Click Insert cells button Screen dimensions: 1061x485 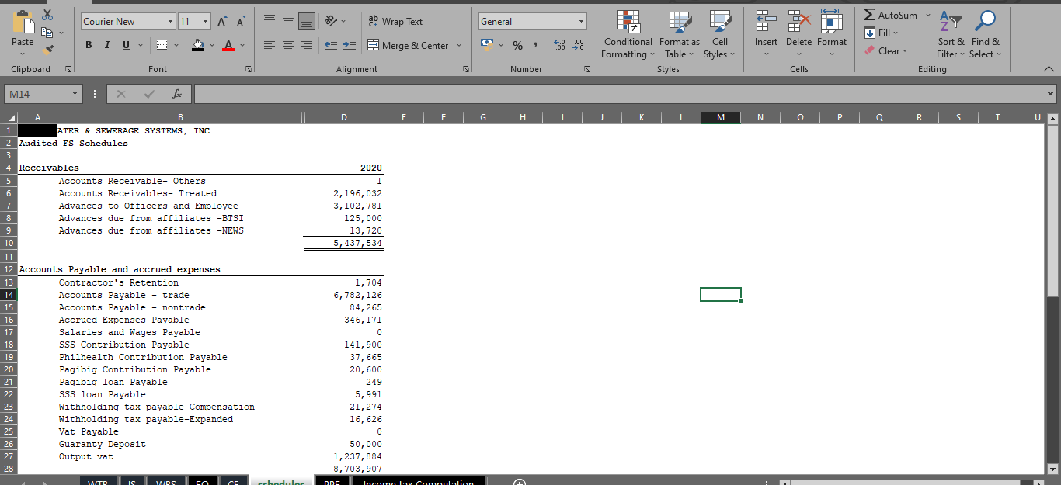pos(766,35)
